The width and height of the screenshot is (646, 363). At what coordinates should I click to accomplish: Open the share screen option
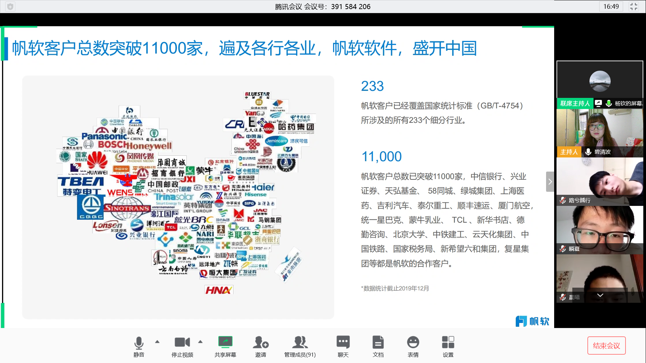click(x=225, y=342)
